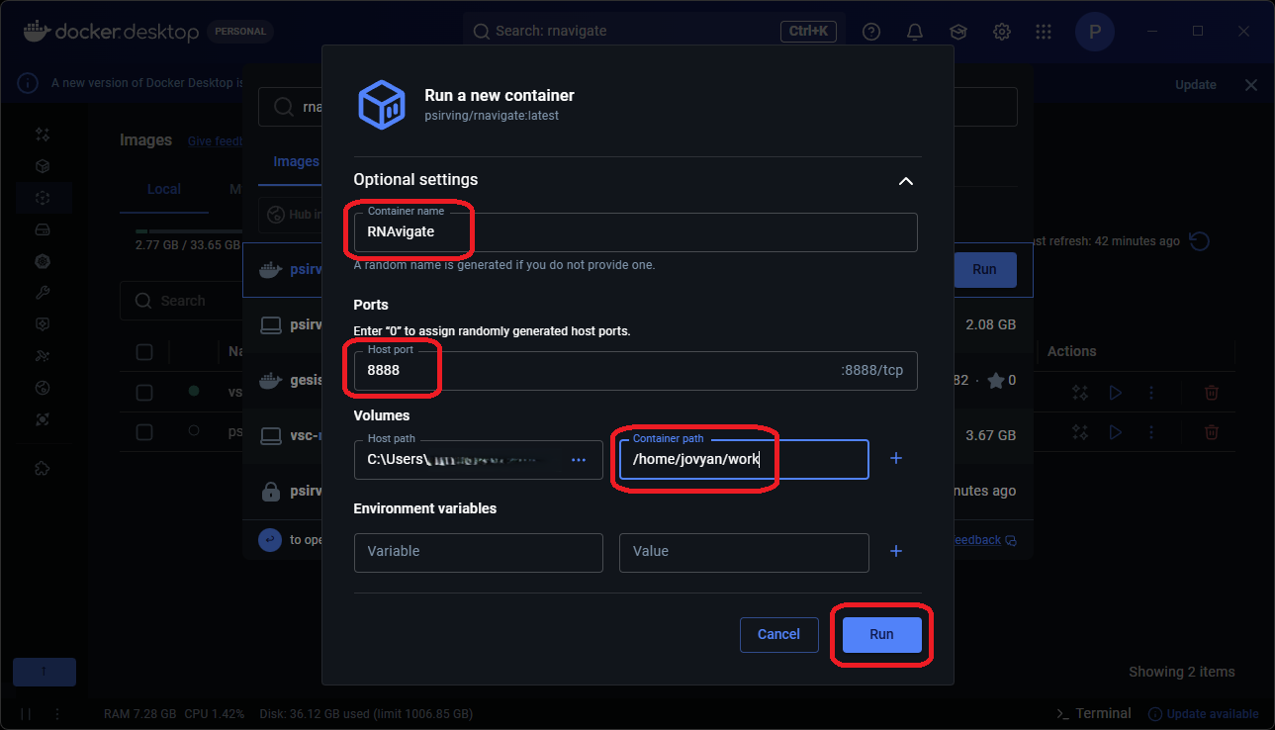Open Settings gear icon in title bar
The height and width of the screenshot is (730, 1275).
(x=1002, y=32)
